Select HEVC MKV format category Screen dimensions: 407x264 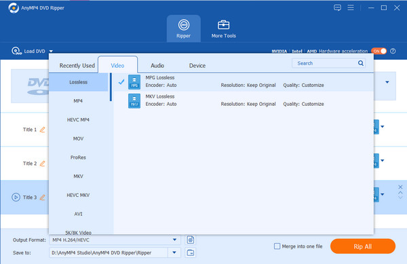click(x=79, y=195)
